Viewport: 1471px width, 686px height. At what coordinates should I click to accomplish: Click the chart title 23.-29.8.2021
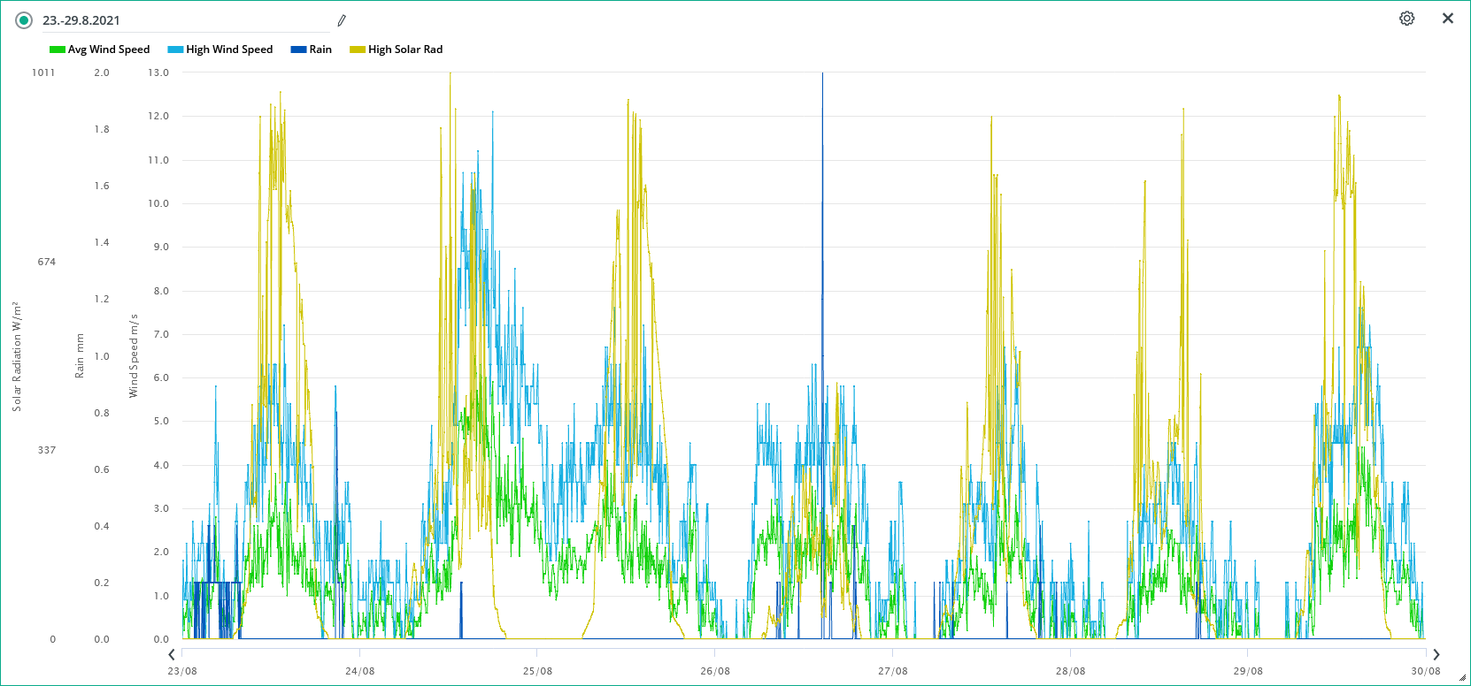[x=81, y=20]
